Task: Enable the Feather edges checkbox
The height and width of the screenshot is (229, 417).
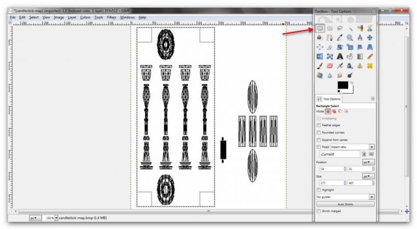Action: [319, 125]
